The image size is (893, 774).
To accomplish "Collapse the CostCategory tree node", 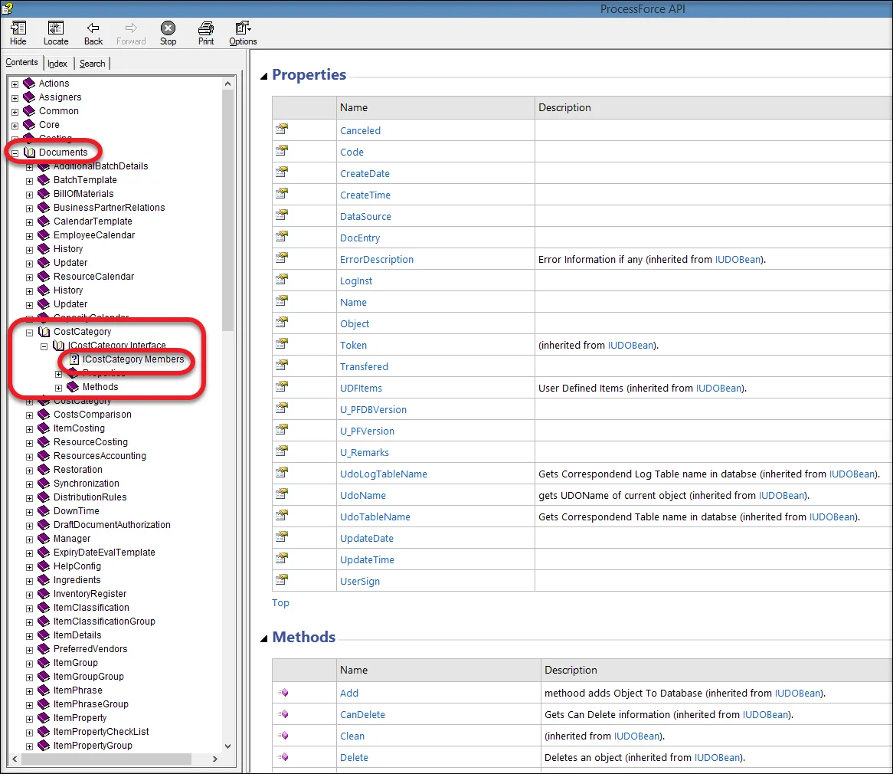I will (x=29, y=333).
